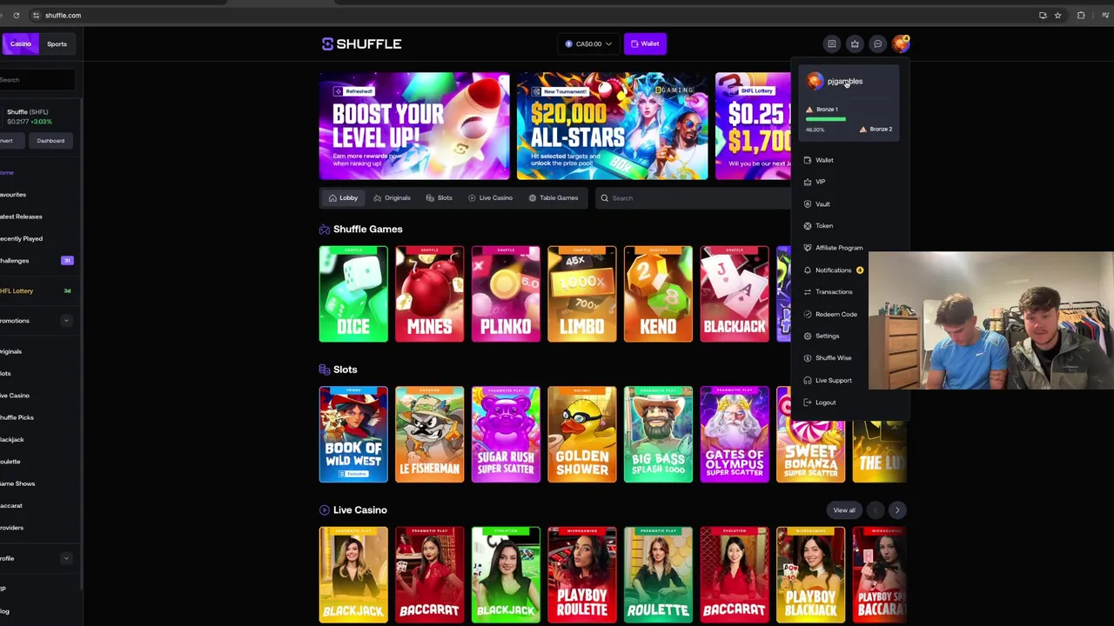This screenshot has width=1114, height=626.
Task: Click the sidebar search field
Action: pyautogui.click(x=37, y=80)
